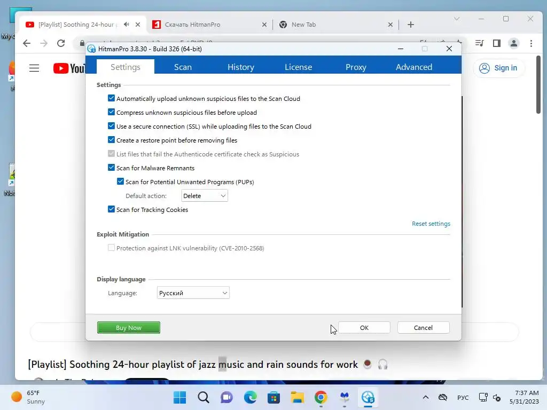Open Microsoft Store from taskbar
Screen dimensions: 547x410
click(273, 397)
